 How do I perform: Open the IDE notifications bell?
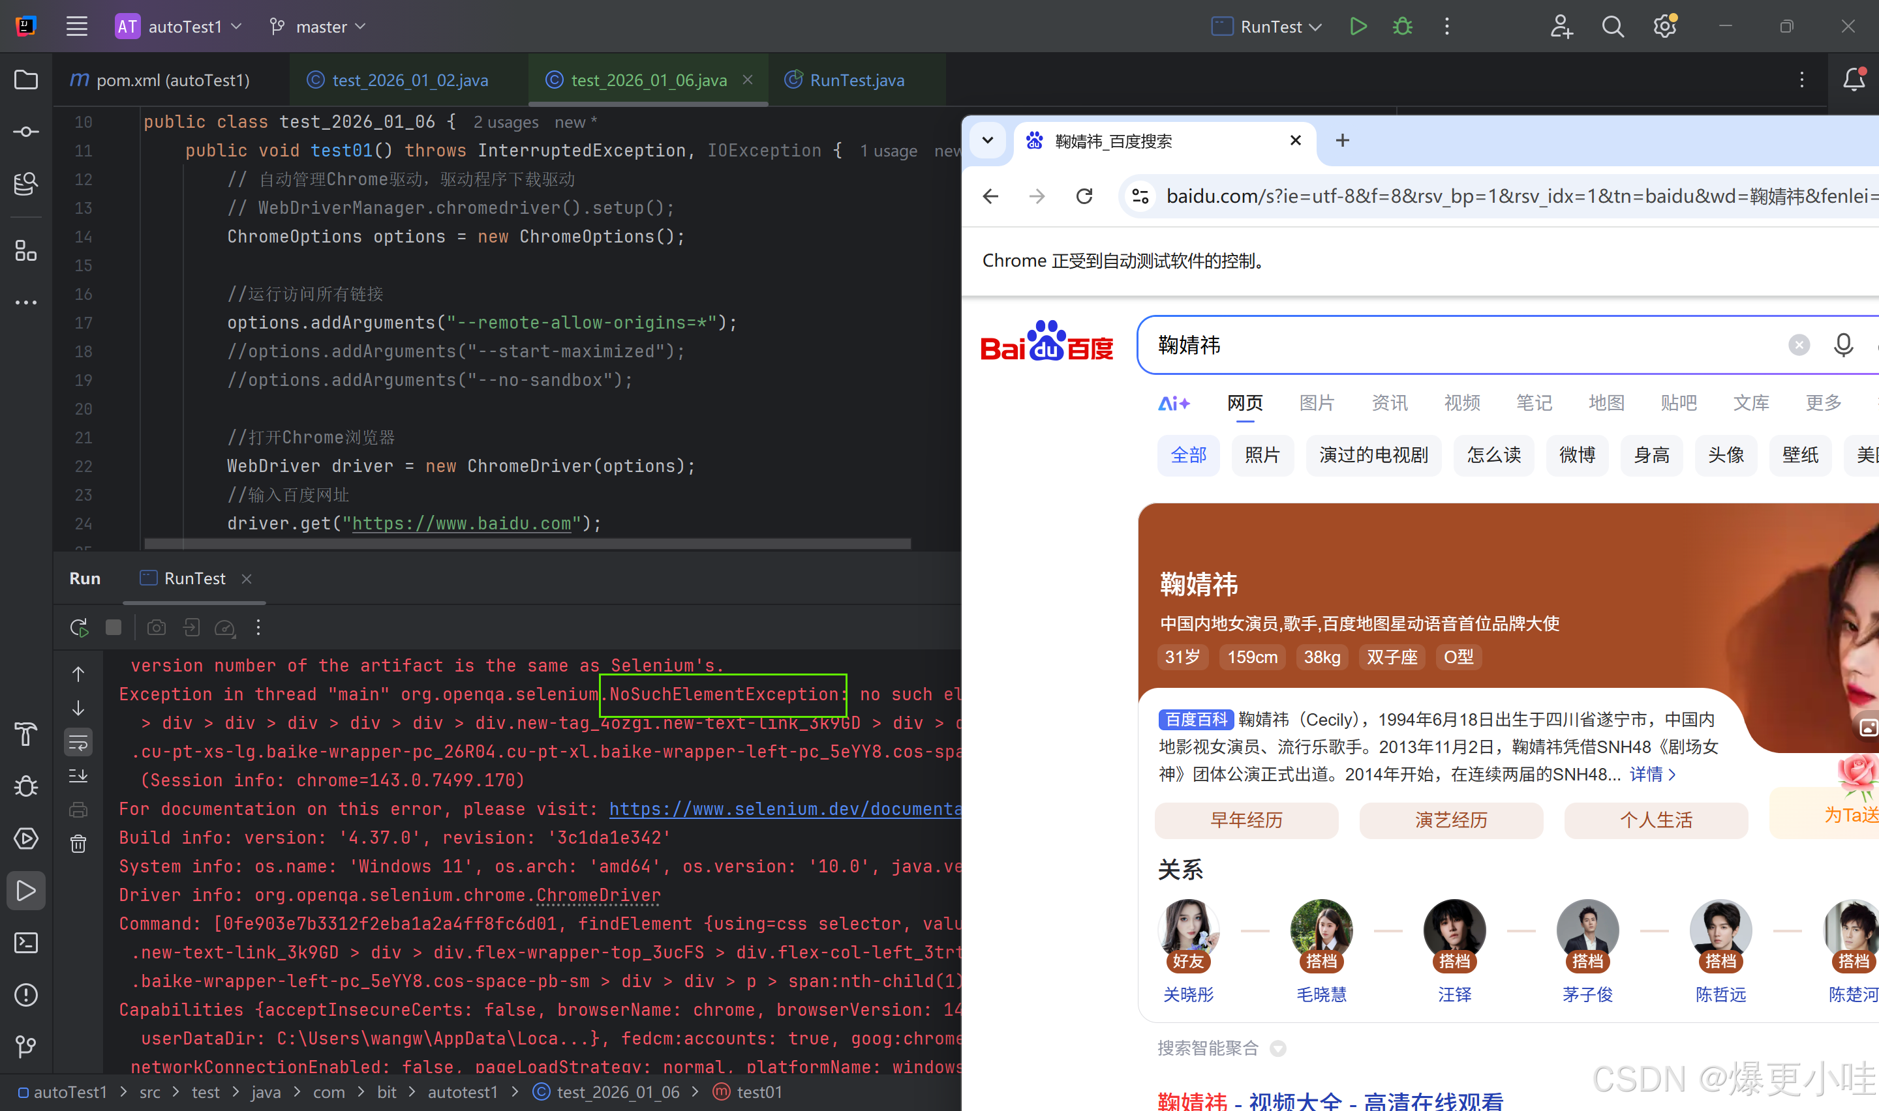[1854, 80]
